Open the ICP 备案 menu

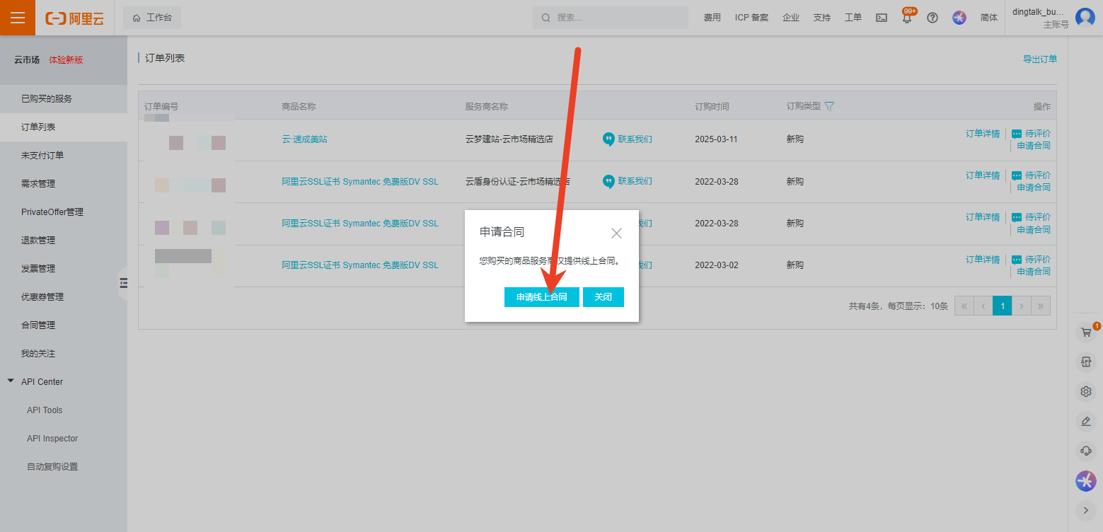pos(751,18)
